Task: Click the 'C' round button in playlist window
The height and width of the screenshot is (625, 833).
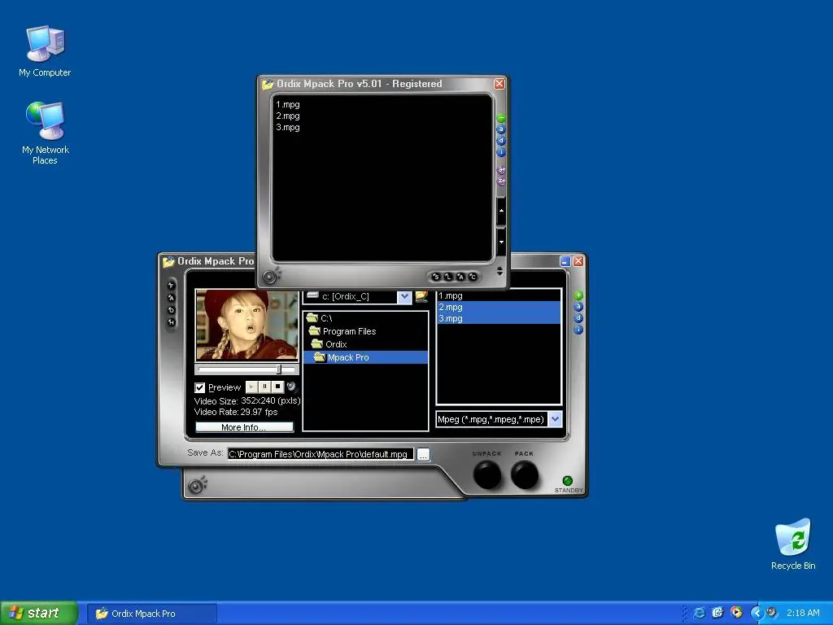Action: coord(473,277)
